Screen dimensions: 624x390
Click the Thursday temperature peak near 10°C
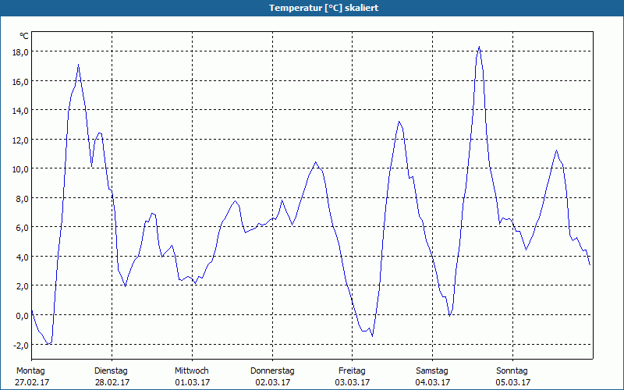pos(316,162)
